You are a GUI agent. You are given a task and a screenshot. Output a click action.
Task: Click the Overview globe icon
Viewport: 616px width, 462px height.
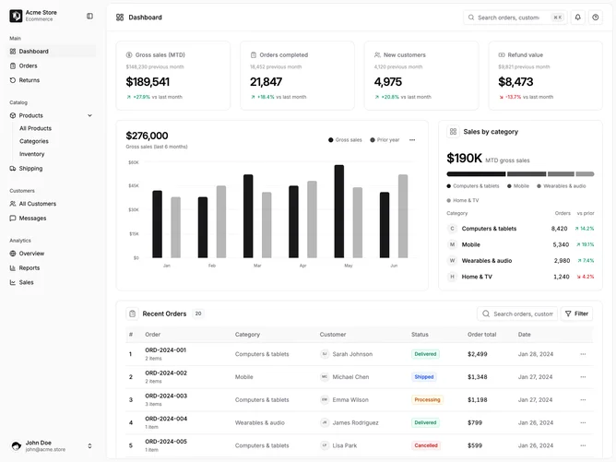[13, 254]
